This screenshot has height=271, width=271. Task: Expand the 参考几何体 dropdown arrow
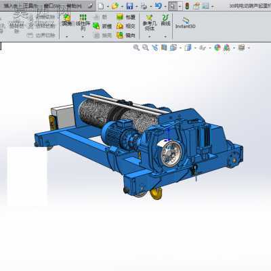[149, 37]
